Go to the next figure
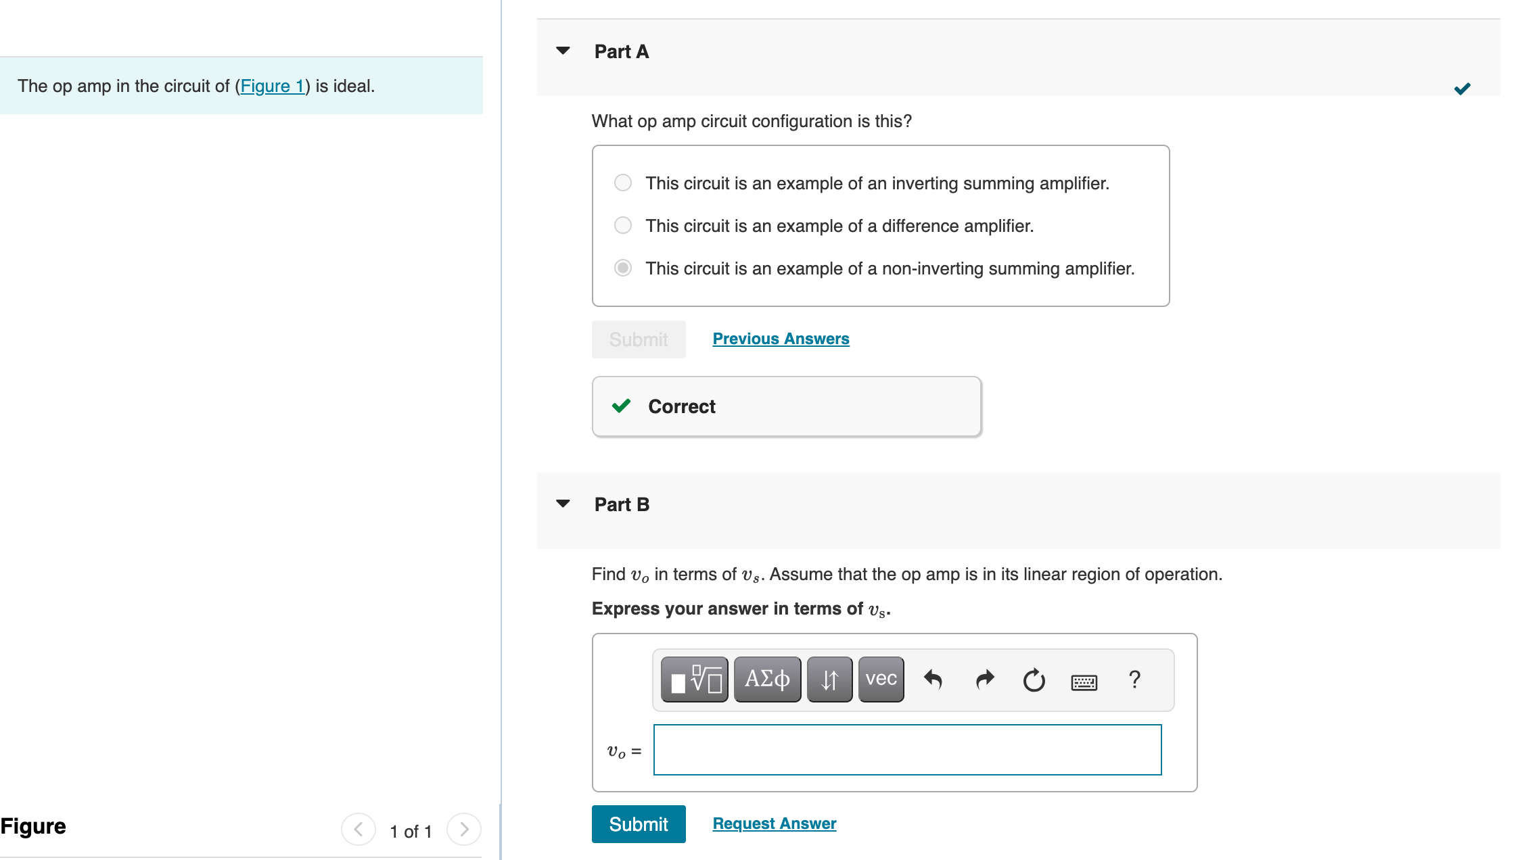This screenshot has height=860, width=1522. [464, 830]
